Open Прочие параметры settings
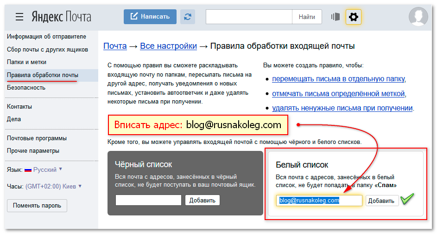Viewport: 437px width, 234px height. [33, 151]
